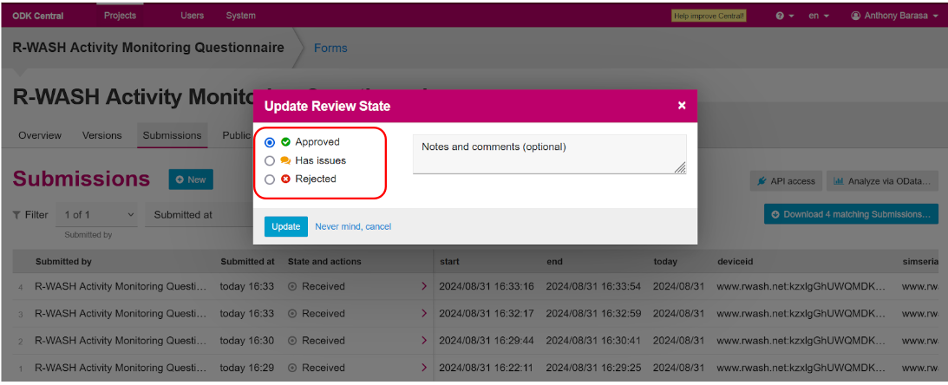Click Analyze via OData chart button
Screen dimensions: 948x385
[x=881, y=181]
